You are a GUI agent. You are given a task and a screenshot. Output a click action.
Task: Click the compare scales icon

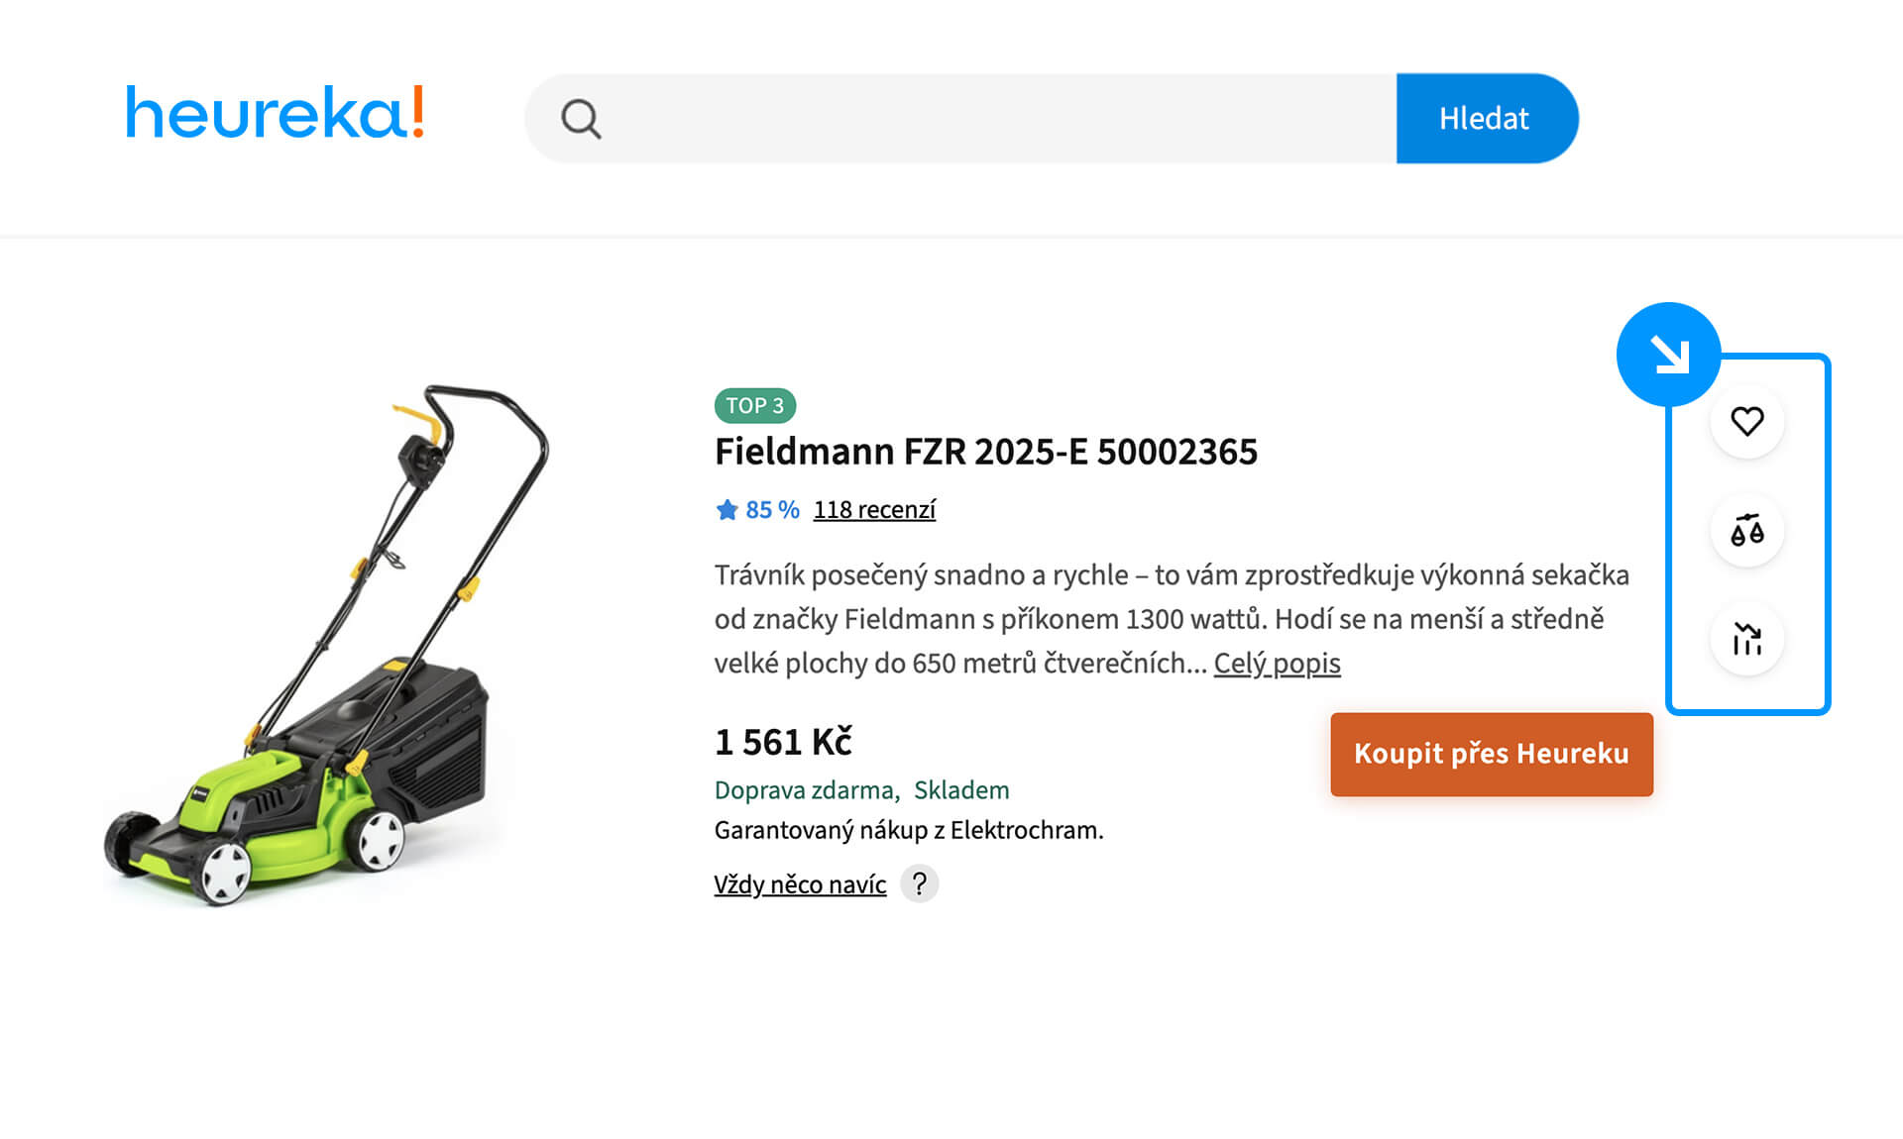click(1746, 531)
